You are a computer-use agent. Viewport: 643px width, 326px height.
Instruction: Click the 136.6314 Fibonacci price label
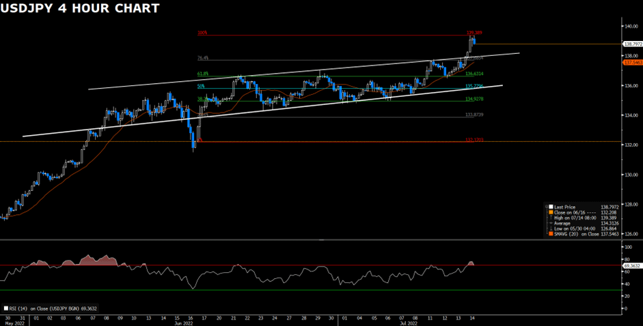(x=474, y=74)
